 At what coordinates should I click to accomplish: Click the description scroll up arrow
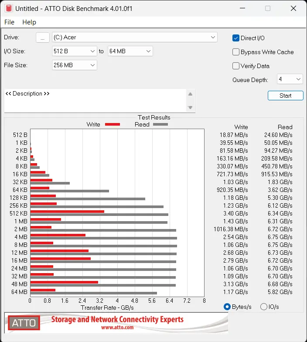tap(190, 94)
